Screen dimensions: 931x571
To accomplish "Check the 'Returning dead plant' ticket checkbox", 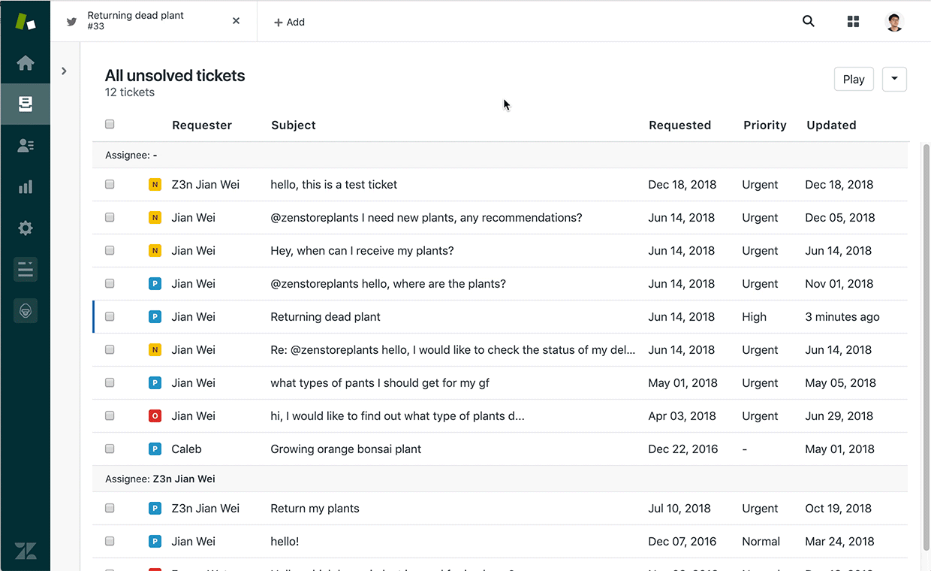I will [110, 317].
